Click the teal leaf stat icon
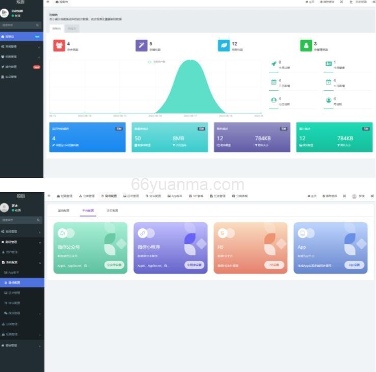Screen dimensions: 376x372 pyautogui.click(x=223, y=46)
